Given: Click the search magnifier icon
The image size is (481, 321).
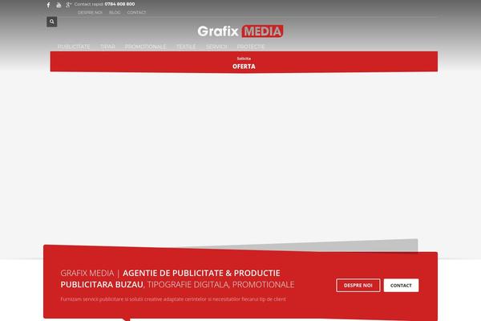Looking at the screenshot, I should 52,22.
